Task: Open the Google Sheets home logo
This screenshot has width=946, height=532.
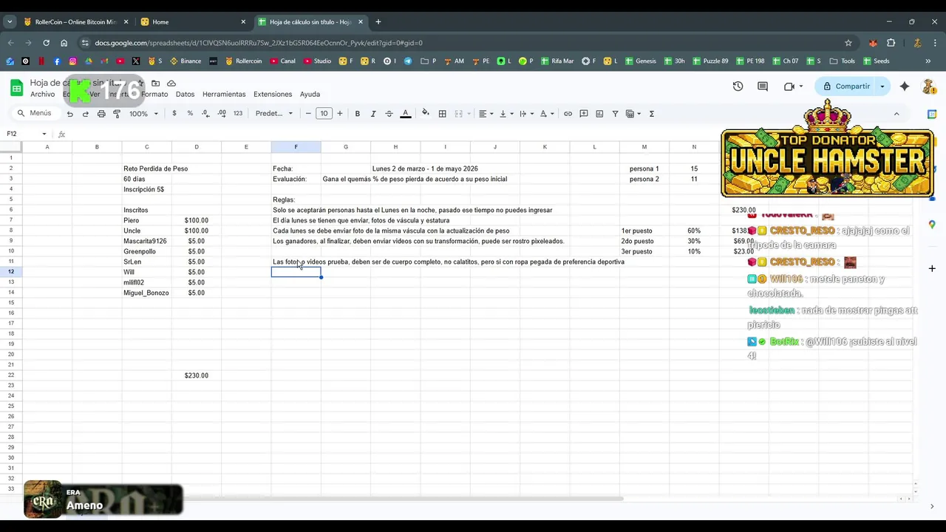Action: point(16,88)
